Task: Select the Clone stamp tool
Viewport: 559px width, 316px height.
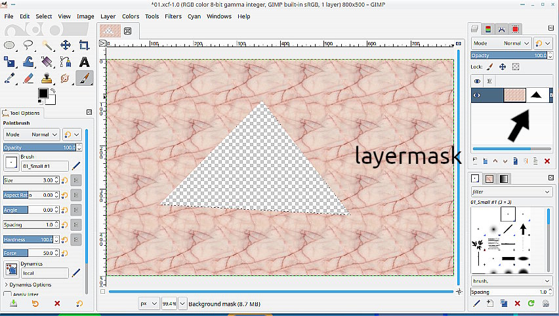Action: [x=47, y=79]
